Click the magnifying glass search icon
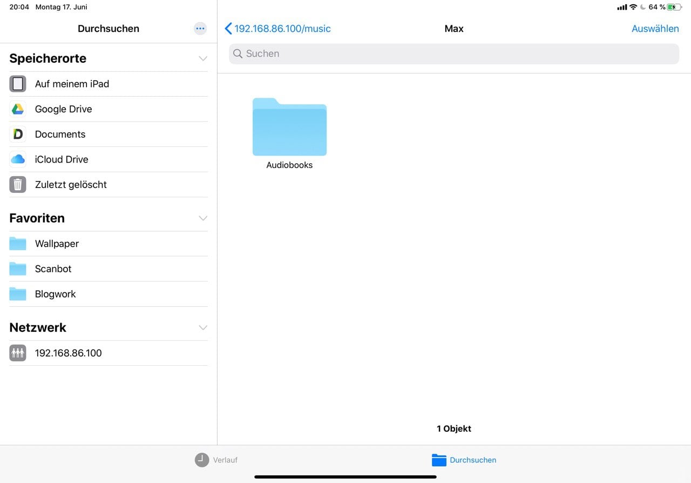691x483 pixels. tap(238, 53)
